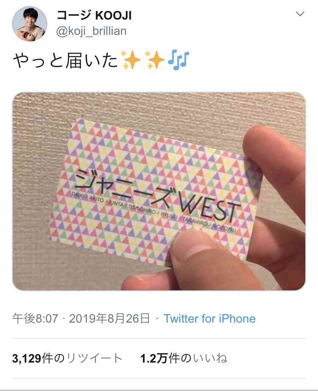Click the blue music notes emoji
The width and height of the screenshot is (318, 391).
click(x=179, y=60)
